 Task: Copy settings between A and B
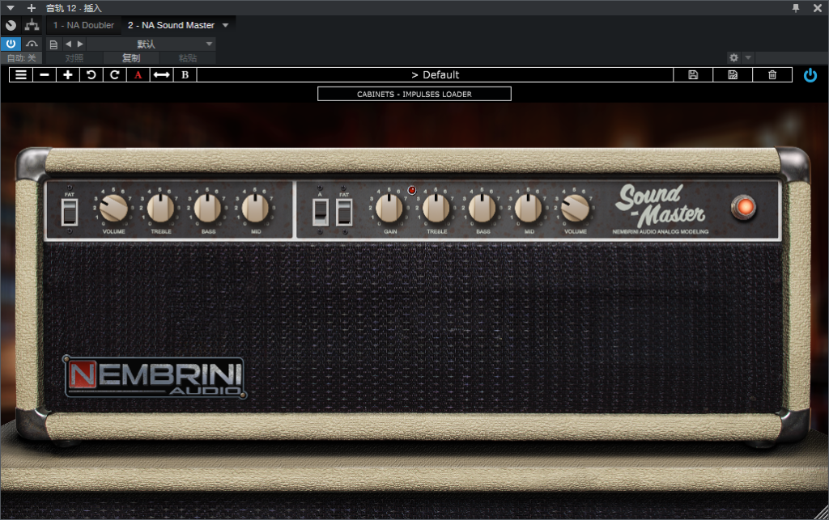pyautogui.click(x=161, y=75)
